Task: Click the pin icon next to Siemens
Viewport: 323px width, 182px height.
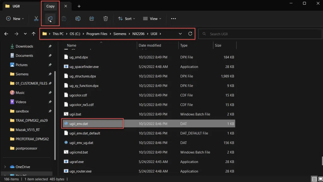Action: (50, 74)
